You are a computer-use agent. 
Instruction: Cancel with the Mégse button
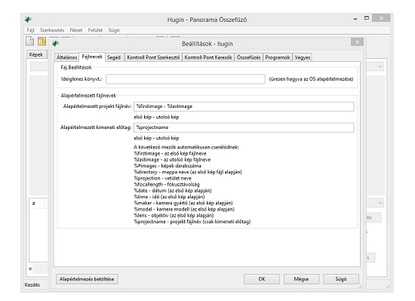tap(301, 279)
